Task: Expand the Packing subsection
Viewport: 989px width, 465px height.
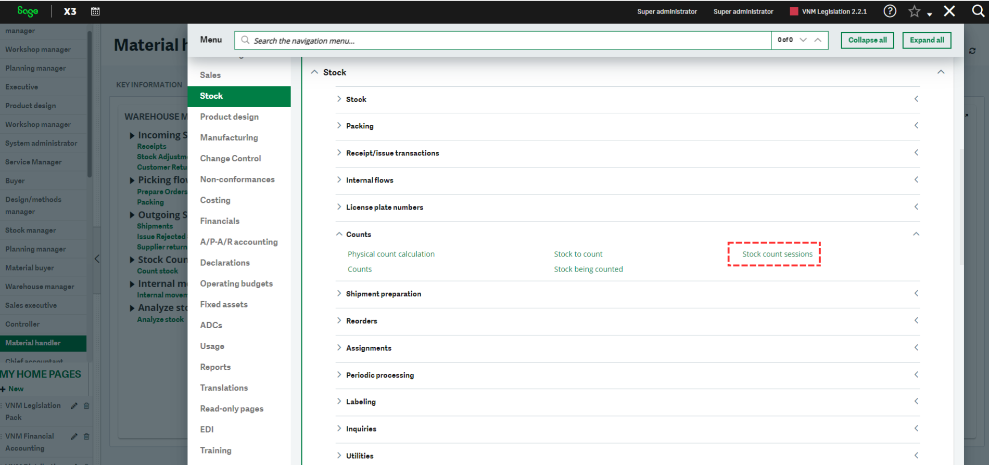Action: point(339,125)
